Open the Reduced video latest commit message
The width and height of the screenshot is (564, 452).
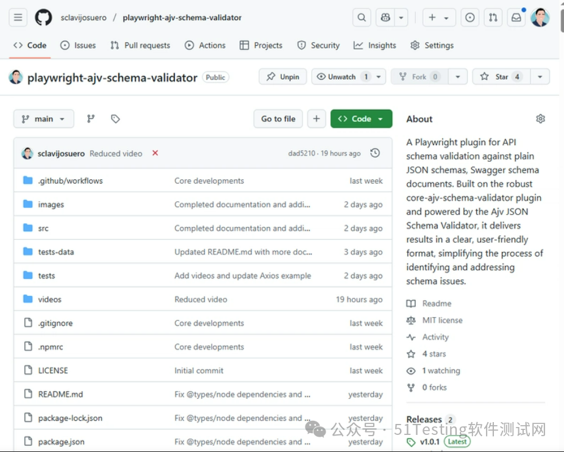point(116,154)
